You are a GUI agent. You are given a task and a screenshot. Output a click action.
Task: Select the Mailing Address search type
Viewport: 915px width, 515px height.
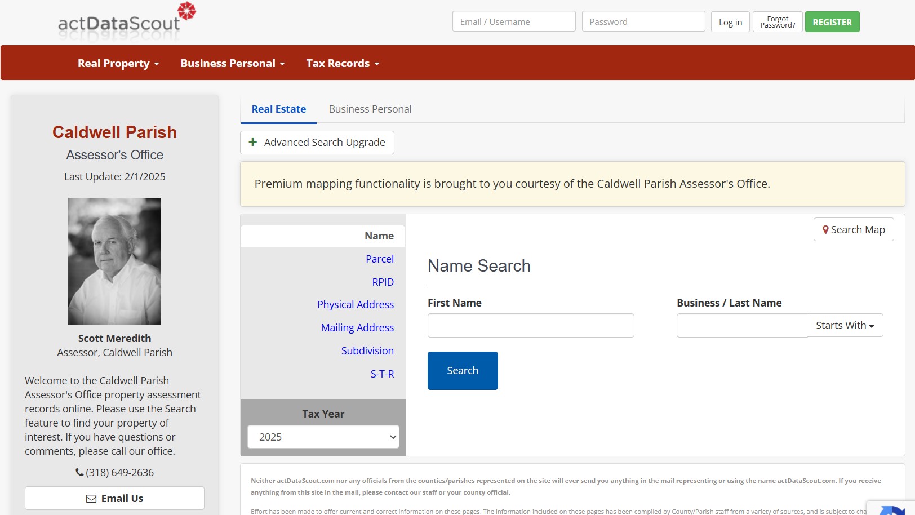tap(357, 327)
